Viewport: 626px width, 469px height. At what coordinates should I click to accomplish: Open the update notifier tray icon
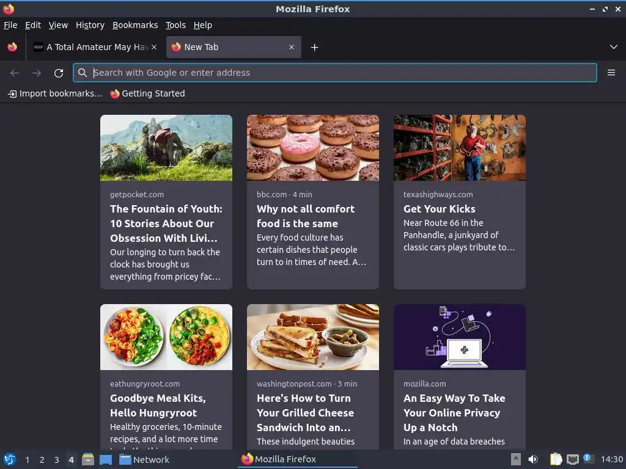click(589, 459)
